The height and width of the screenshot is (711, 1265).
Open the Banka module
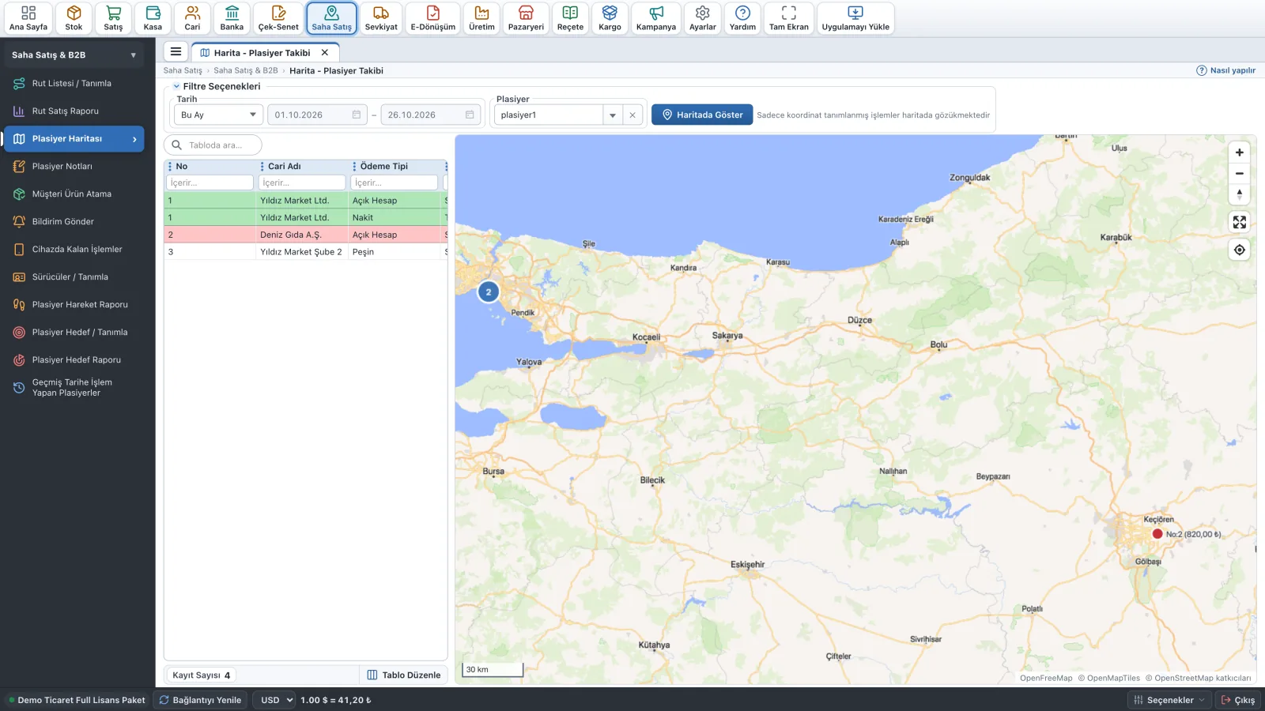[x=232, y=18]
